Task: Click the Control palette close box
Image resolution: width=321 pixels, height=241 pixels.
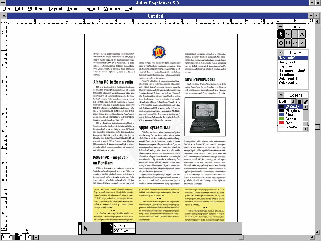Action: coord(80,223)
